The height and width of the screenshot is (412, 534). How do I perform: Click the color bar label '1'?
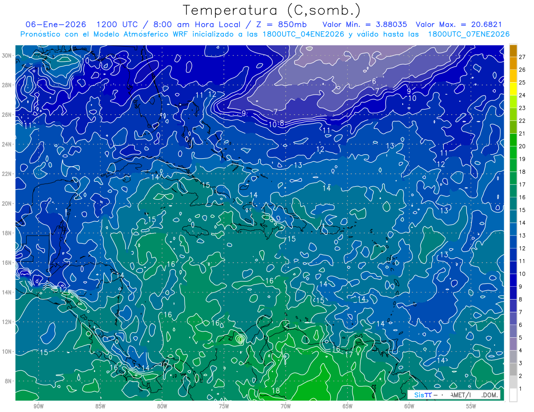click(521, 389)
